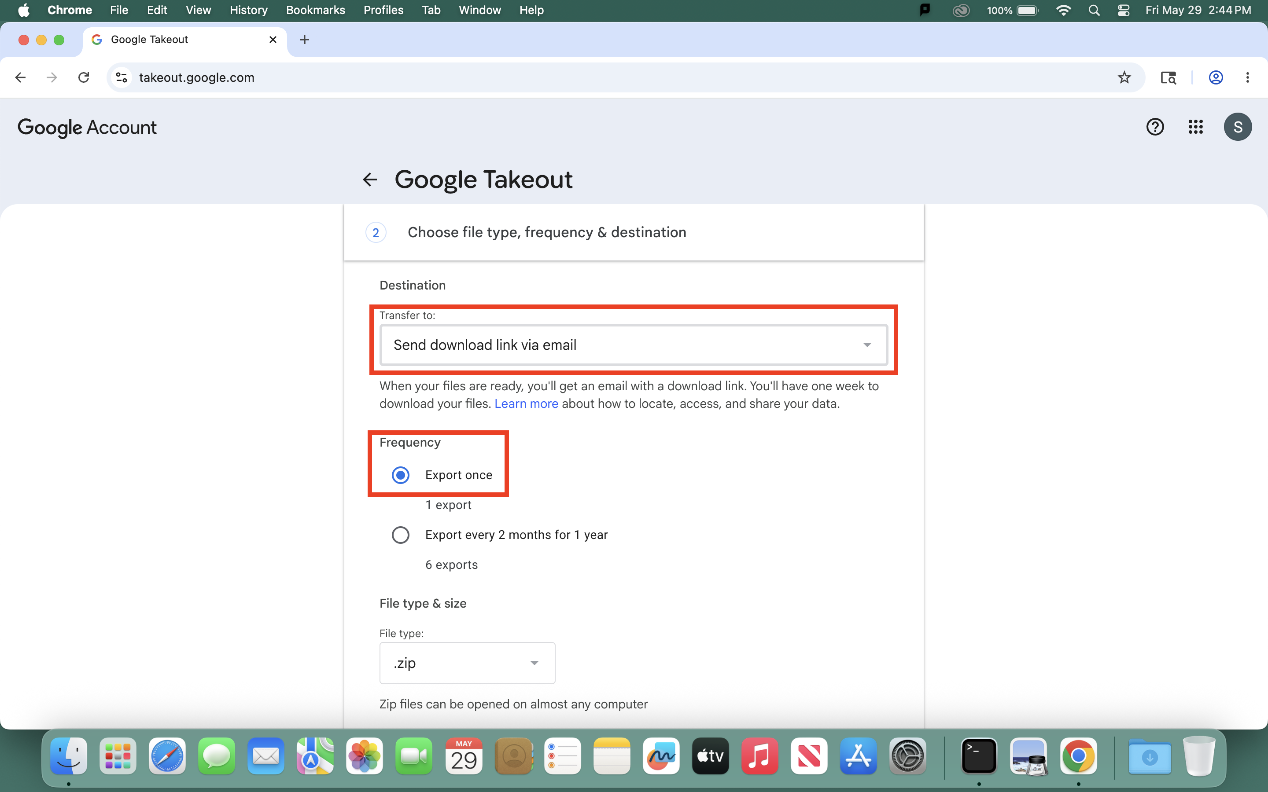Open Spotlight search in the menu bar
The image size is (1268, 792).
pos(1094,11)
